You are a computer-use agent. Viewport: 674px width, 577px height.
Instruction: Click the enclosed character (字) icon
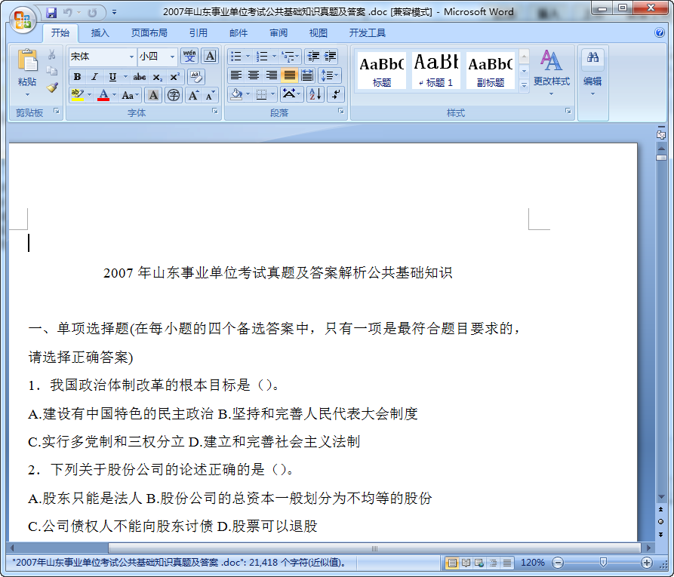point(174,94)
